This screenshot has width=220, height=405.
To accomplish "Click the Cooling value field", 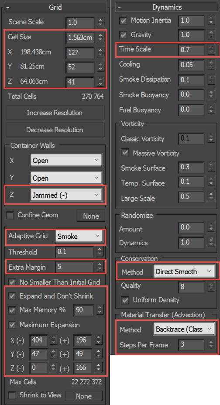I will pos(191,65).
